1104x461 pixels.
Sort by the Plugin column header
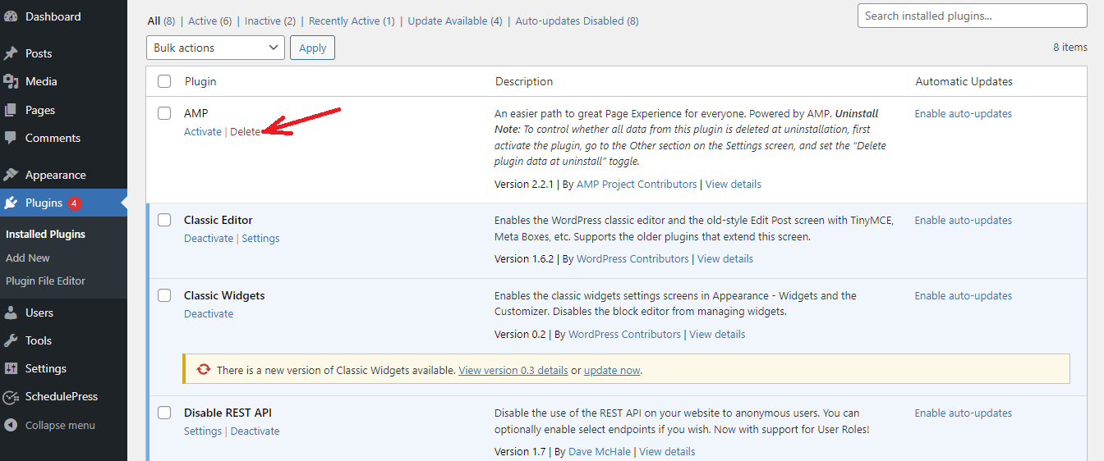200,81
